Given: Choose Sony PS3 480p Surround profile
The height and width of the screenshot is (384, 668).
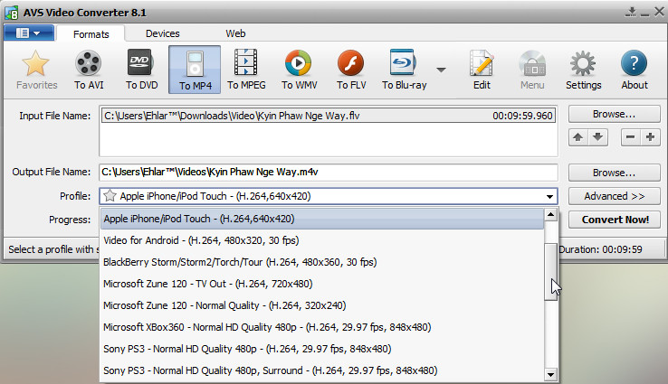Looking at the screenshot, I should point(322,370).
